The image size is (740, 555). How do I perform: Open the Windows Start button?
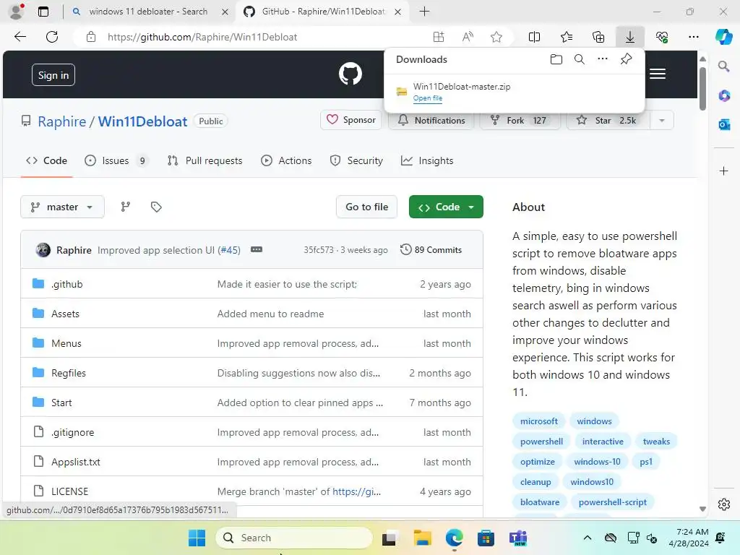197,538
